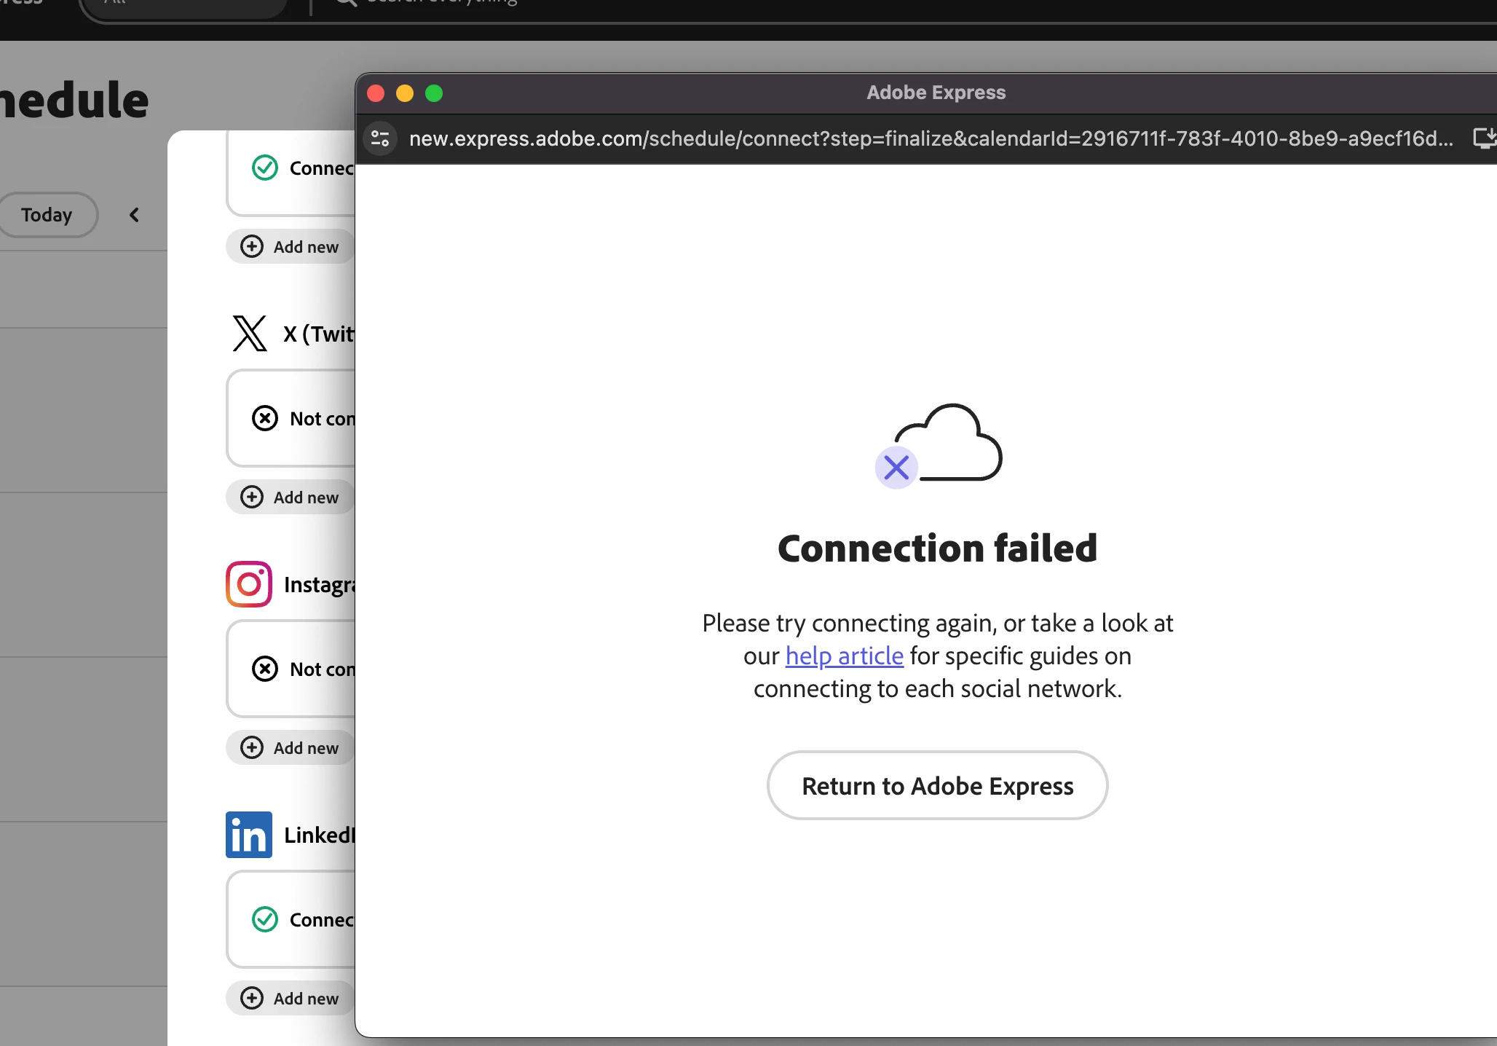Go to previous period with left chevron
1497x1046 pixels.
click(x=134, y=215)
